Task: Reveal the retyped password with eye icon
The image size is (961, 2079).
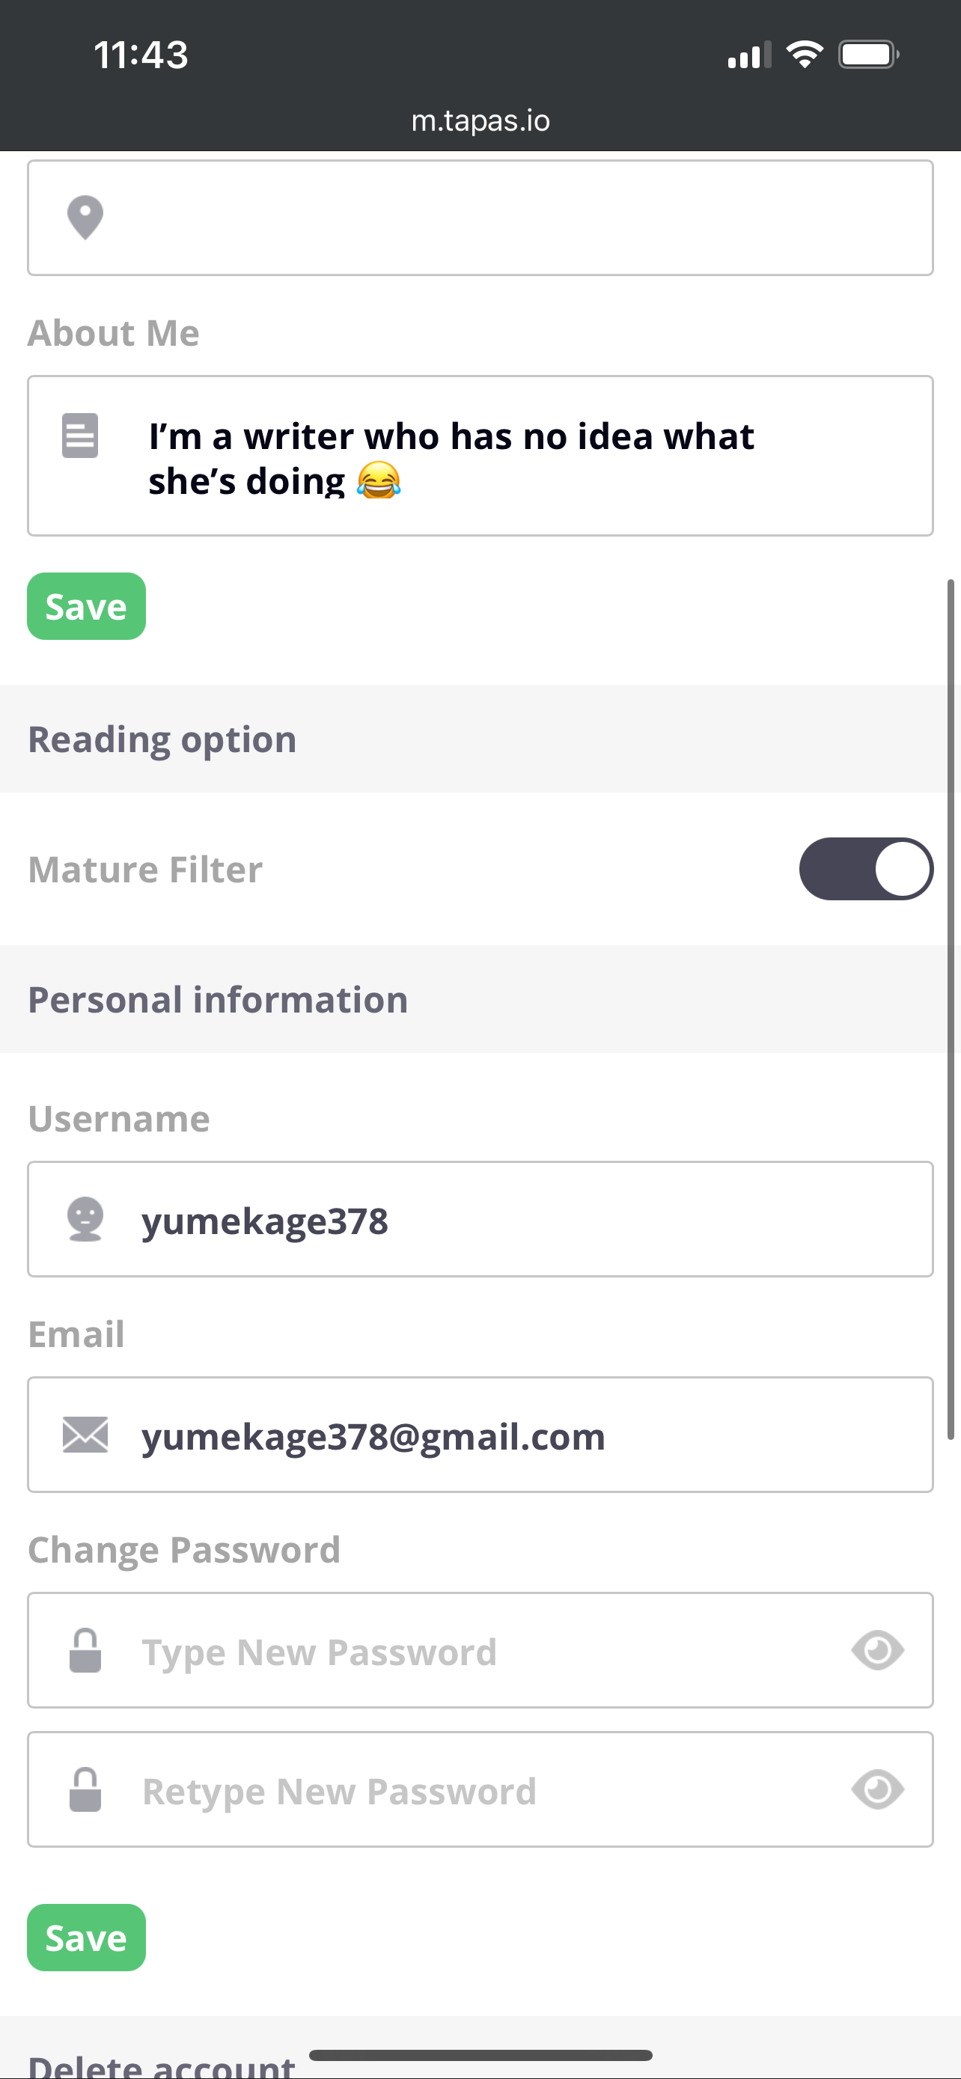Action: (x=877, y=1789)
